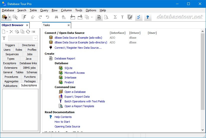Select the Procedures tab in Object Browser
The image size is (206, 138).
(11, 77)
